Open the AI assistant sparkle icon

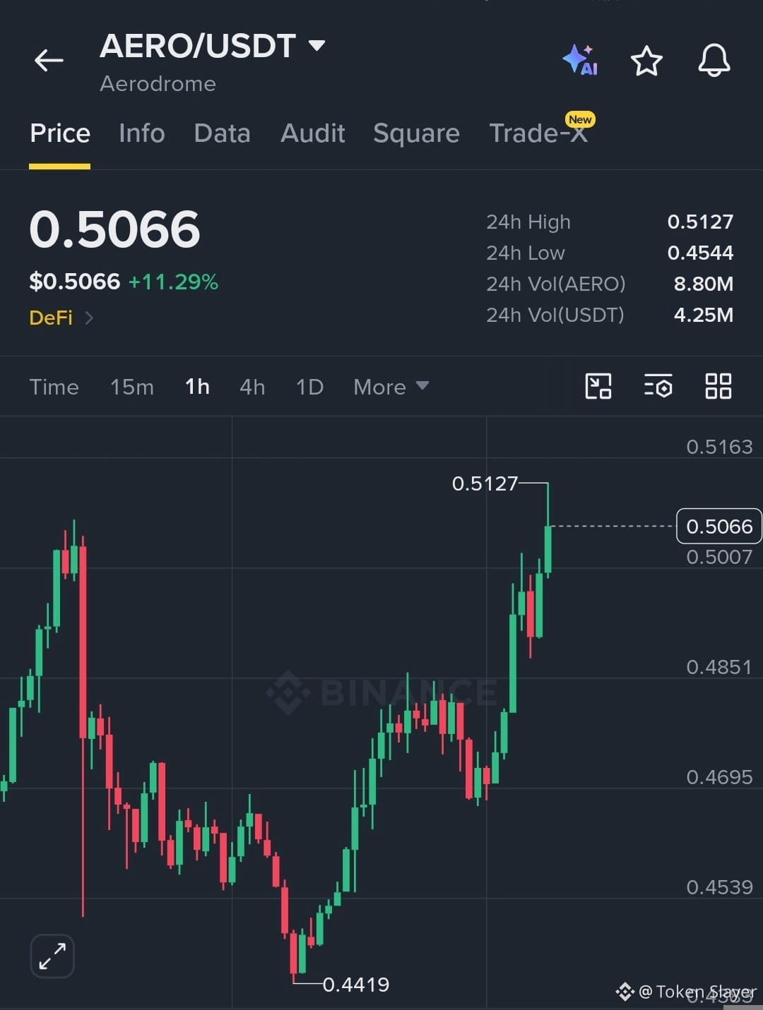580,60
